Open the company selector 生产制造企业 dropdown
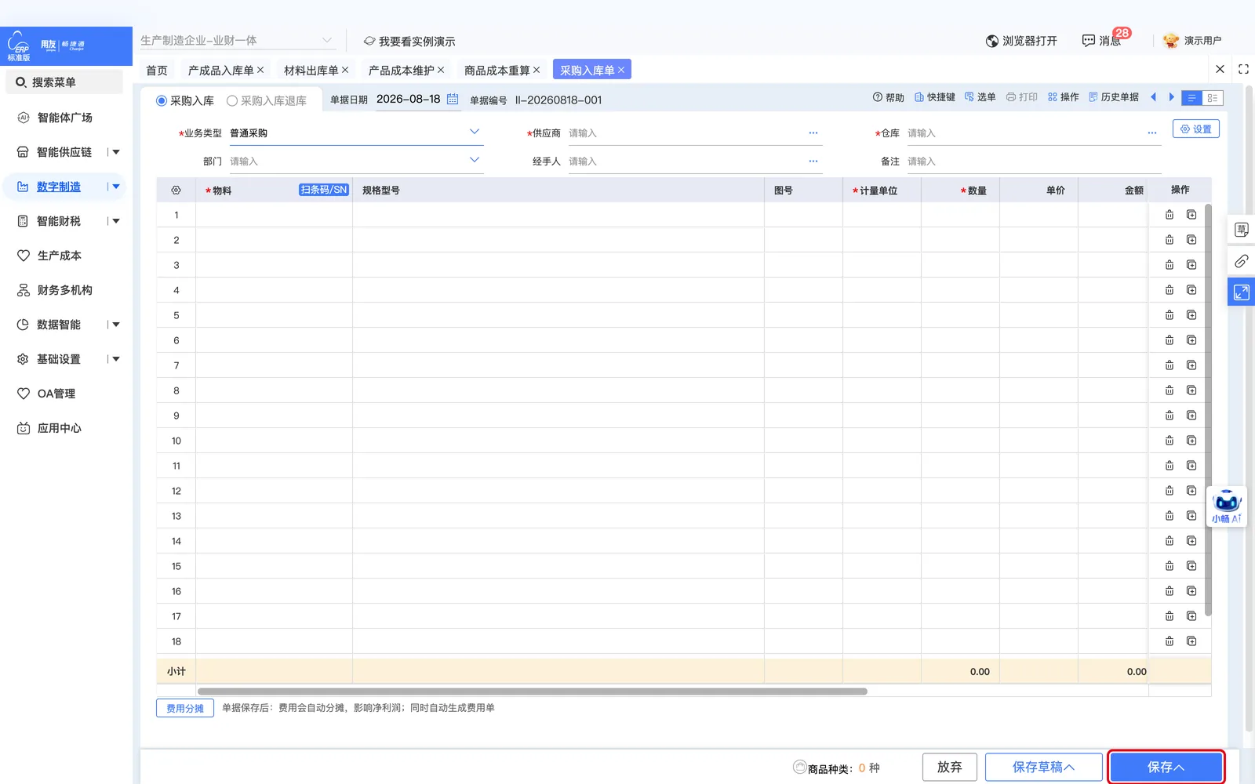The image size is (1255, 784). click(238, 41)
